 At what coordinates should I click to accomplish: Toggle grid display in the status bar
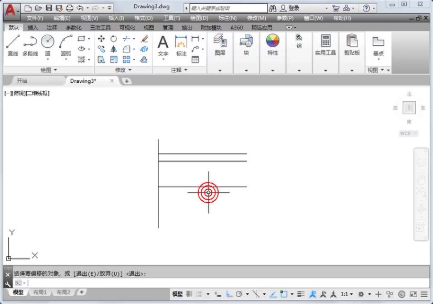point(189,295)
